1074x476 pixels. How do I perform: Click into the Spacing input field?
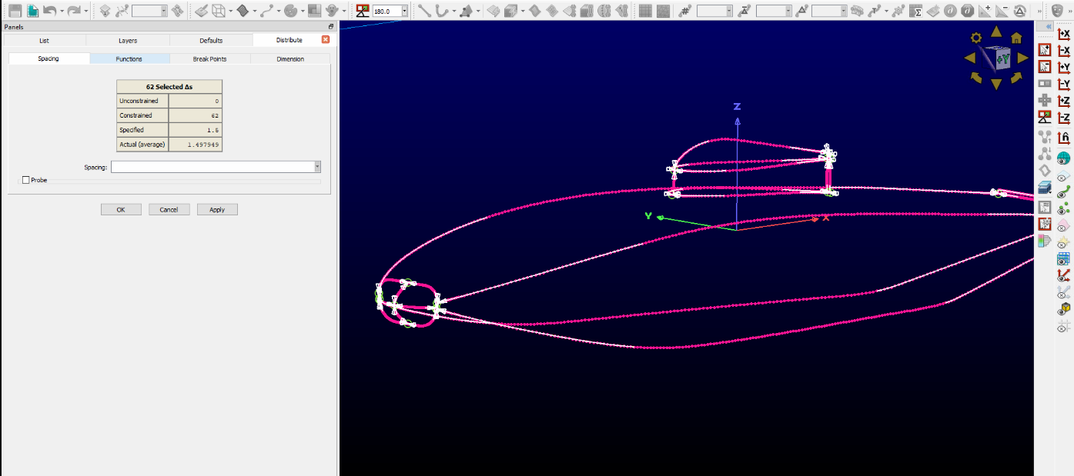pyautogui.click(x=212, y=167)
